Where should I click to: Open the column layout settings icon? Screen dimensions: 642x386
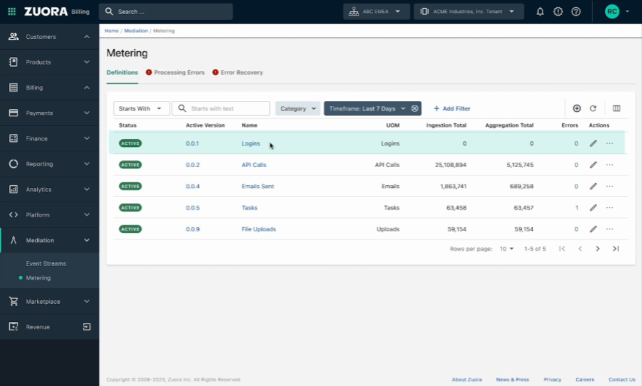[617, 109]
